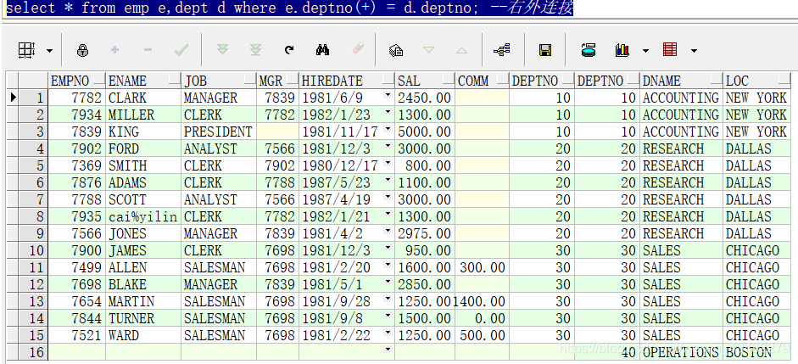Click the DNAME column header
The width and height of the screenshot is (798, 364).
[682, 81]
